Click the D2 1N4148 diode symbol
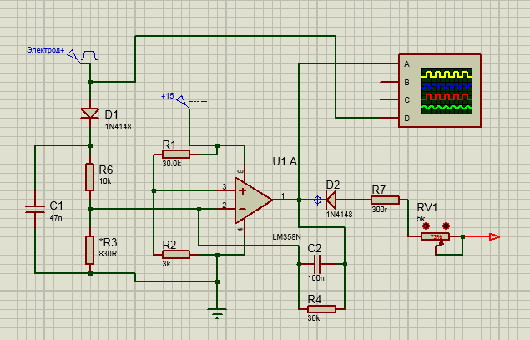Image resolution: width=530 pixels, height=340 pixels. click(331, 200)
